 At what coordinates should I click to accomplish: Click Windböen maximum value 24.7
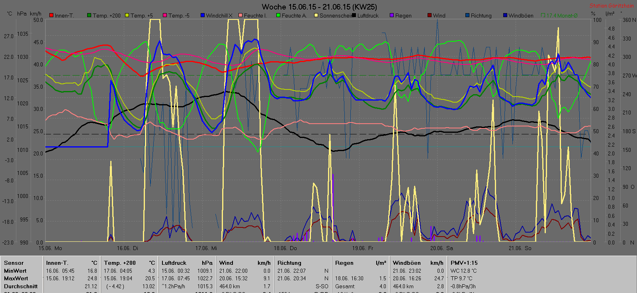point(439,278)
